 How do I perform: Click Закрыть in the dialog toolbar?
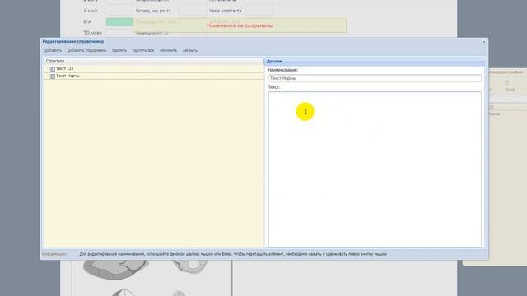point(190,50)
